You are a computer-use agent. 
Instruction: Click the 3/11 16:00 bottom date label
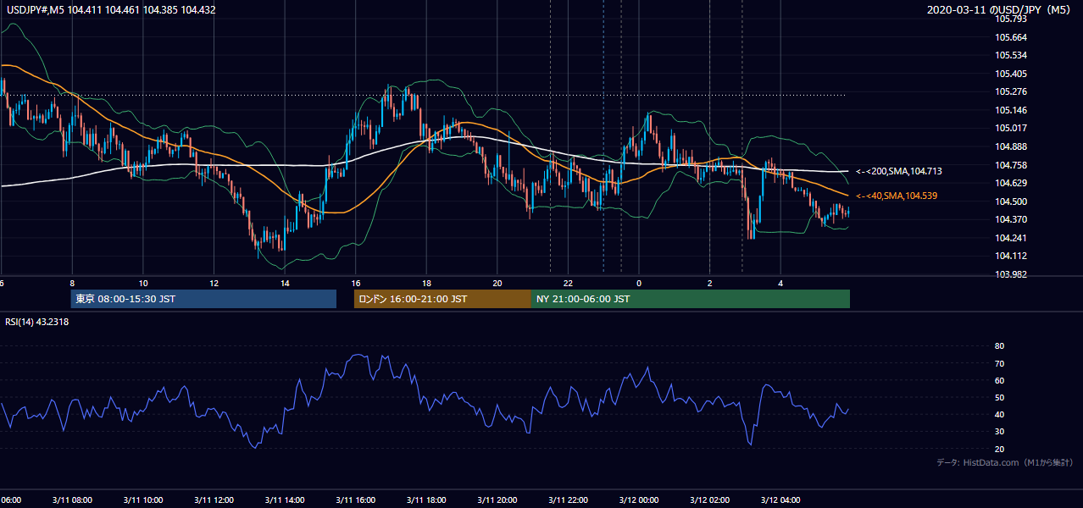[x=356, y=500]
